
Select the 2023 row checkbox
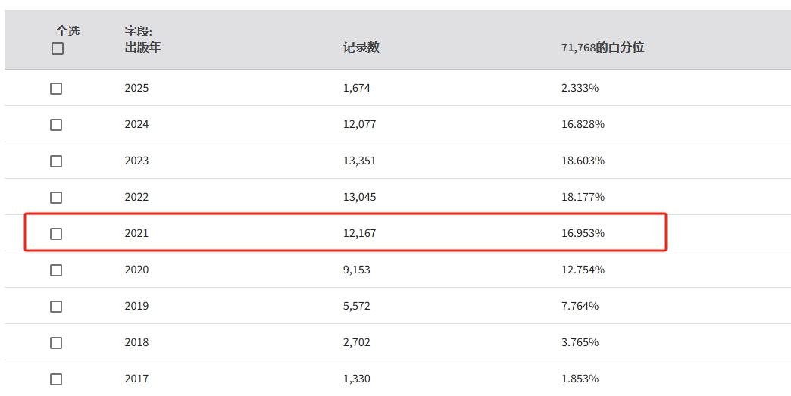coord(56,161)
